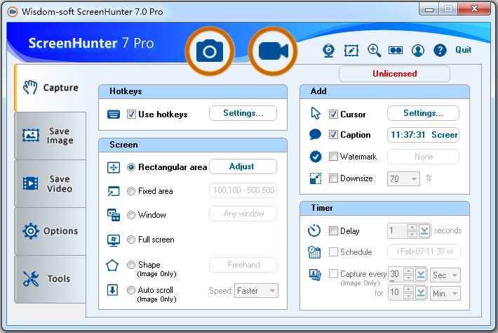Select the Full screen radio option
Viewport: 498px width, 333px height.
[131, 240]
